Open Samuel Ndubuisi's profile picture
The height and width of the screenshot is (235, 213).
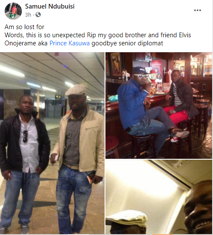[13, 11]
